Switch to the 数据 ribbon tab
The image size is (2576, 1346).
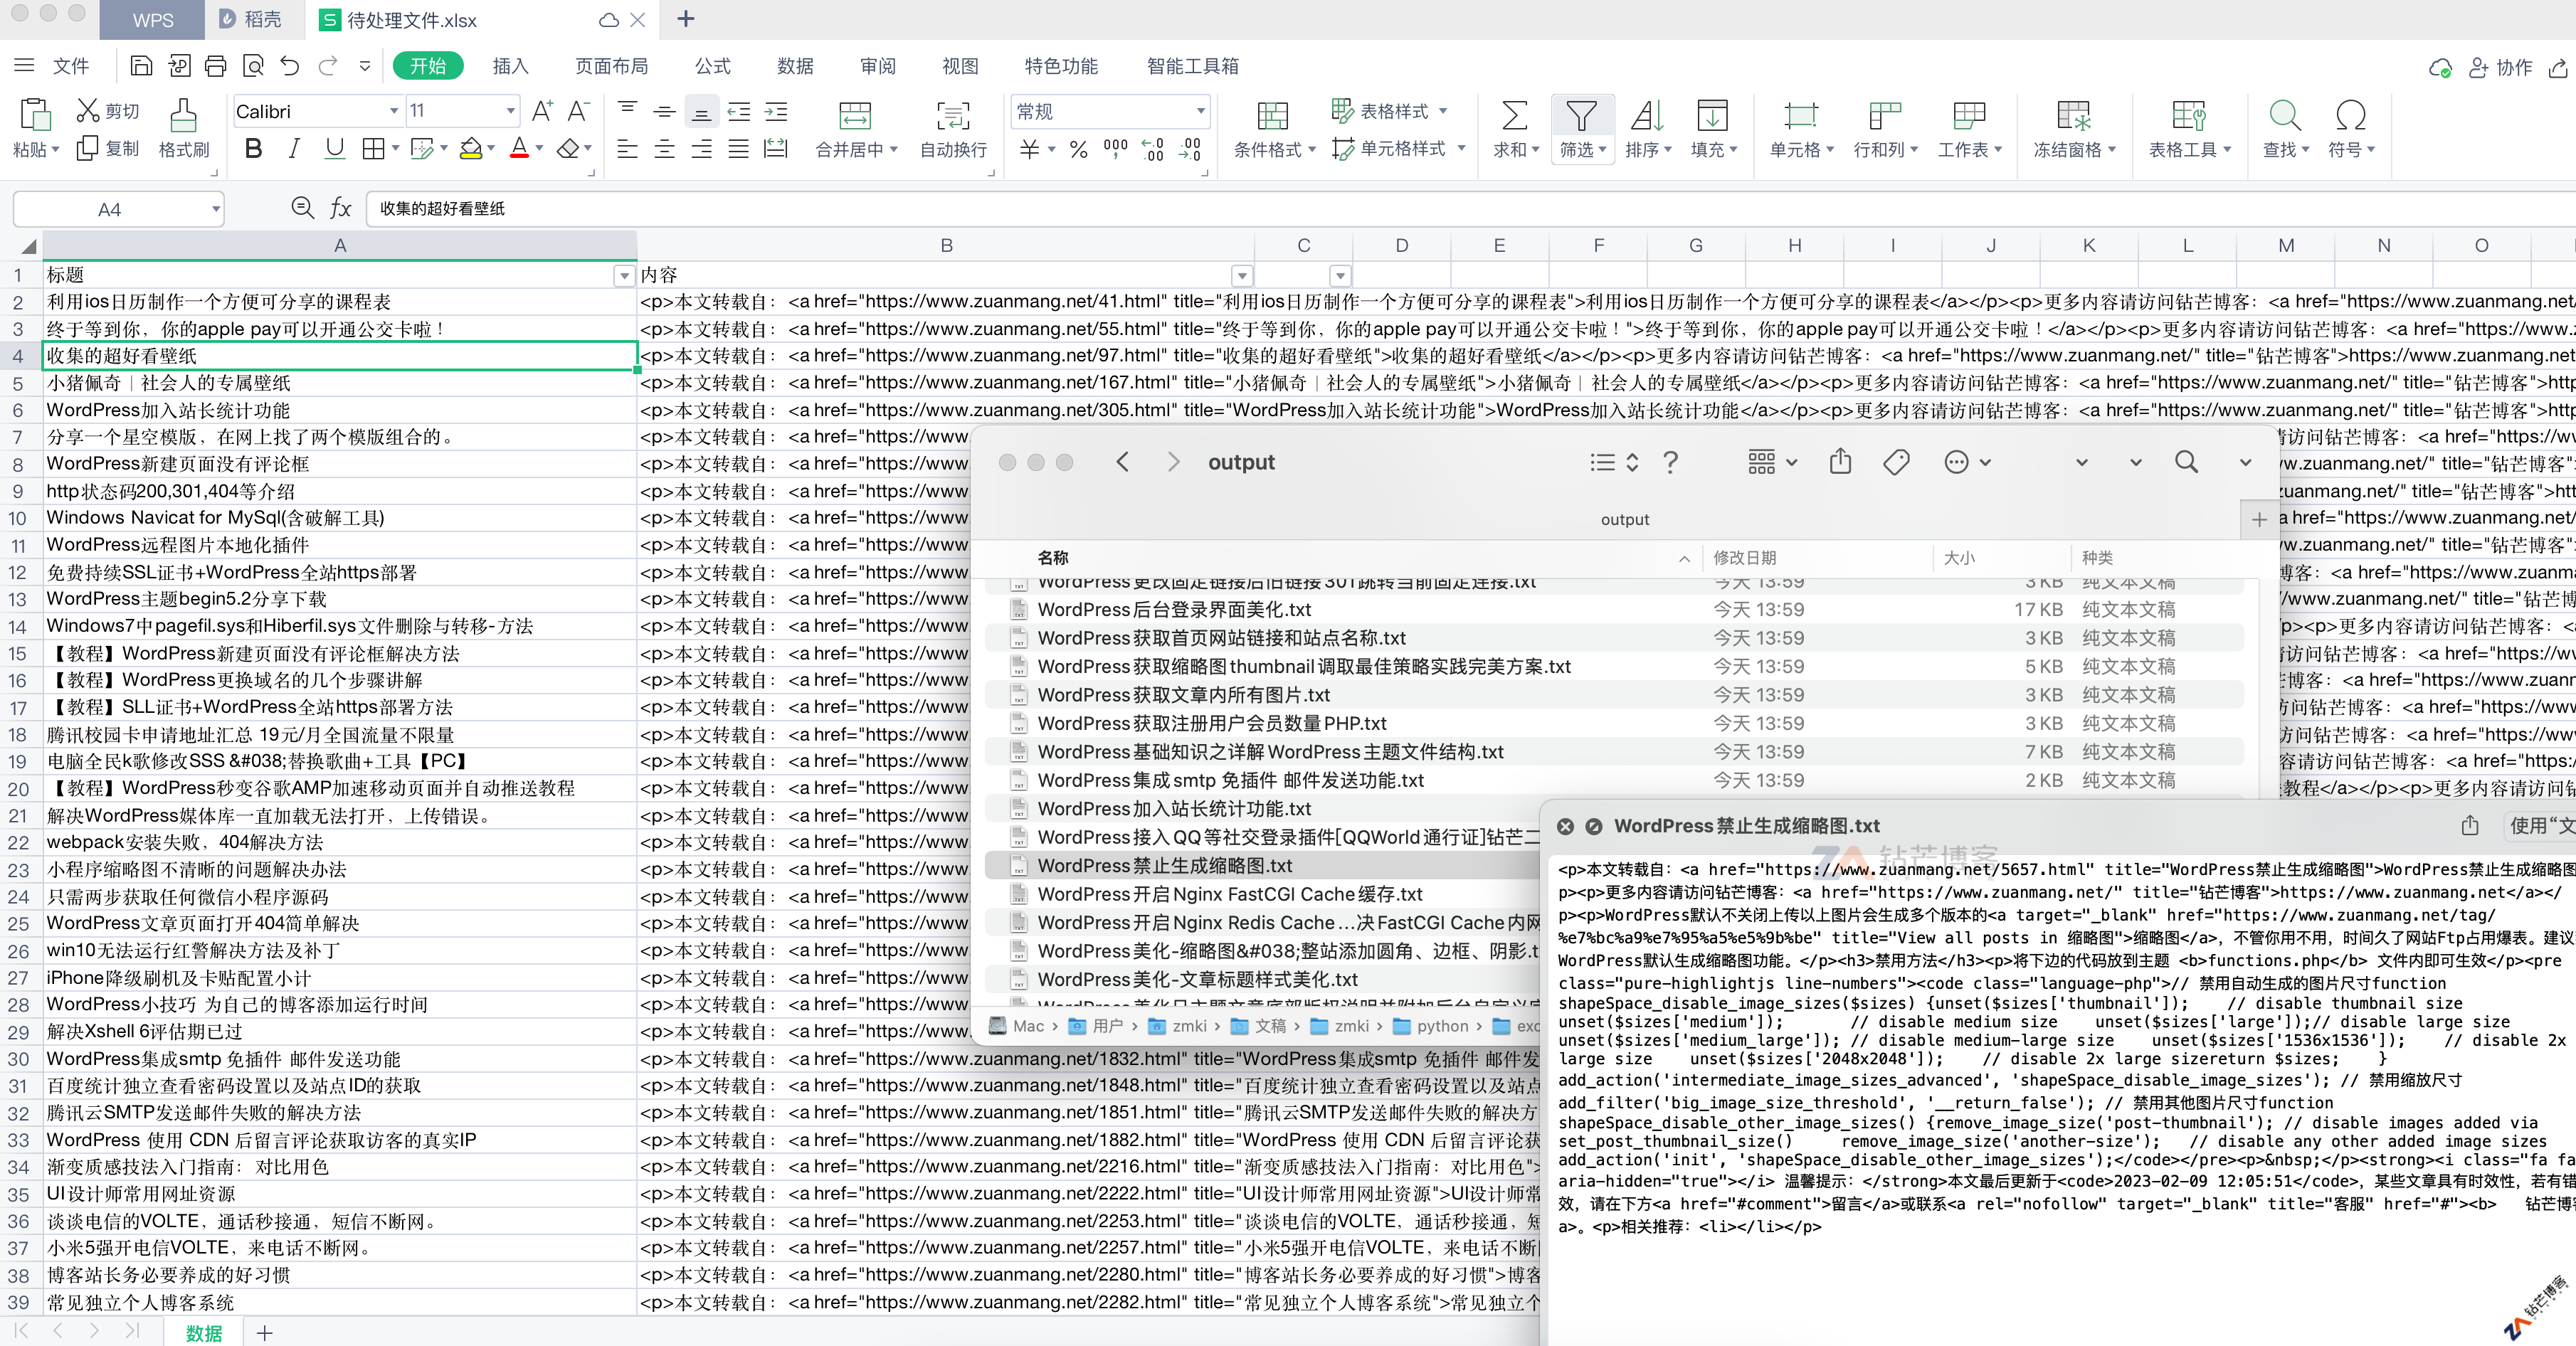(x=795, y=66)
